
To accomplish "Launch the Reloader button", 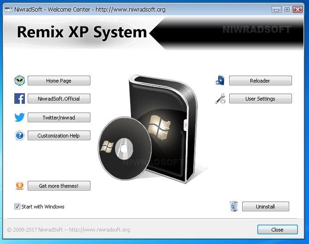I will coord(260,81).
